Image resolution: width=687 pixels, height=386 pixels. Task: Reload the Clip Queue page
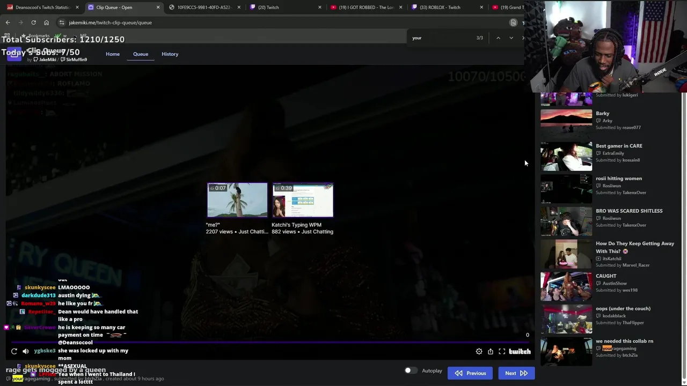click(33, 23)
